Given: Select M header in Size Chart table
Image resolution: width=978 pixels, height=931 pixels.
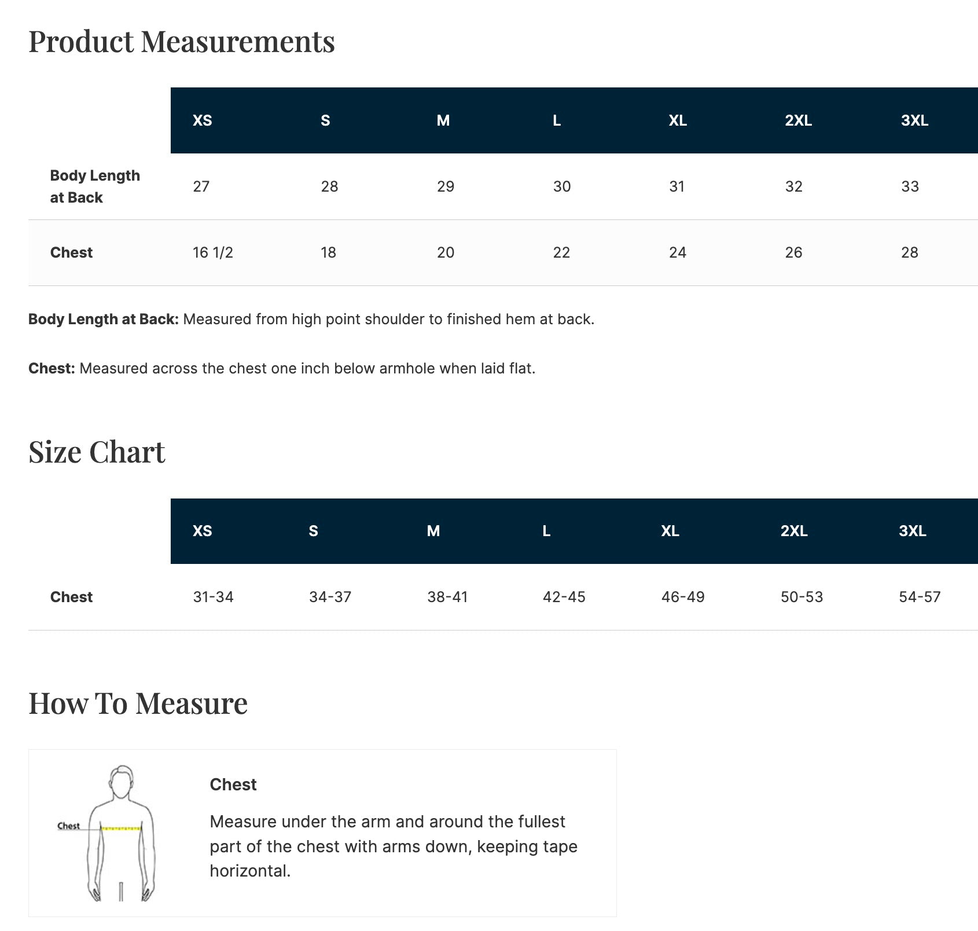Looking at the screenshot, I should pyautogui.click(x=433, y=531).
